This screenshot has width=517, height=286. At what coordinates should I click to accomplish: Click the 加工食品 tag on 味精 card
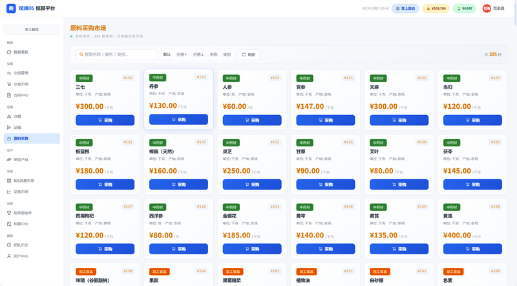coord(86,272)
